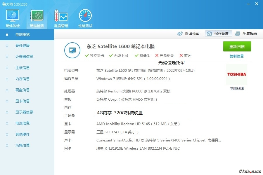Click the processor value Pentium P6000
This screenshot has height=175, width=263.
(x=133, y=91)
